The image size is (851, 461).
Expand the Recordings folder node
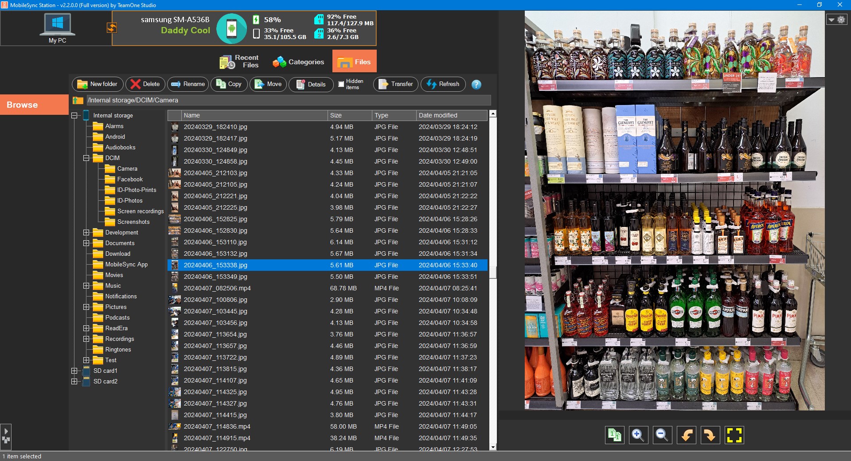click(x=86, y=339)
